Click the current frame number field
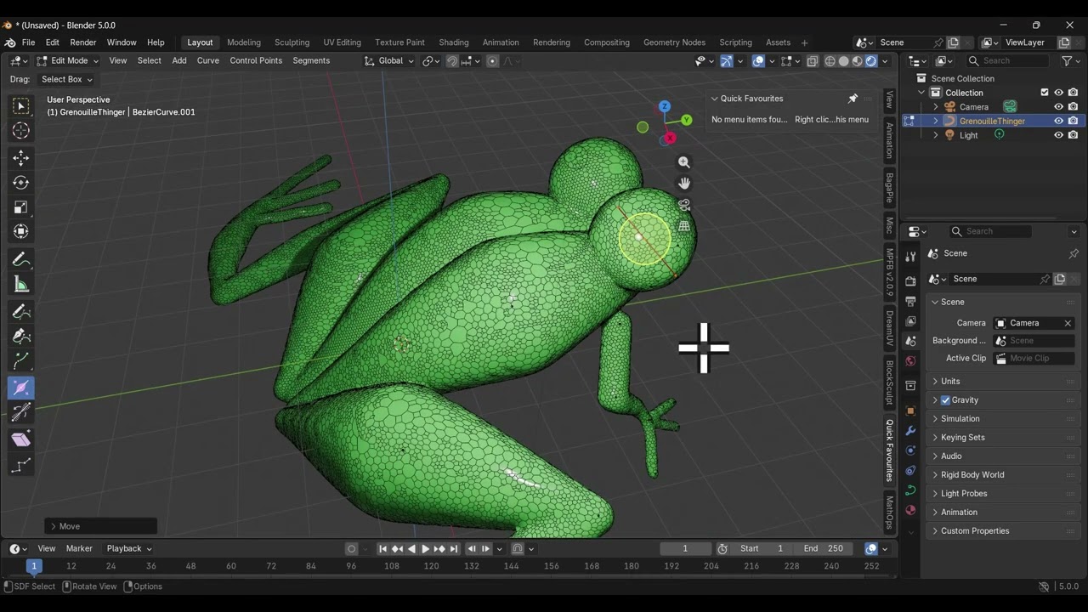The image size is (1088, 612). pyautogui.click(x=685, y=549)
